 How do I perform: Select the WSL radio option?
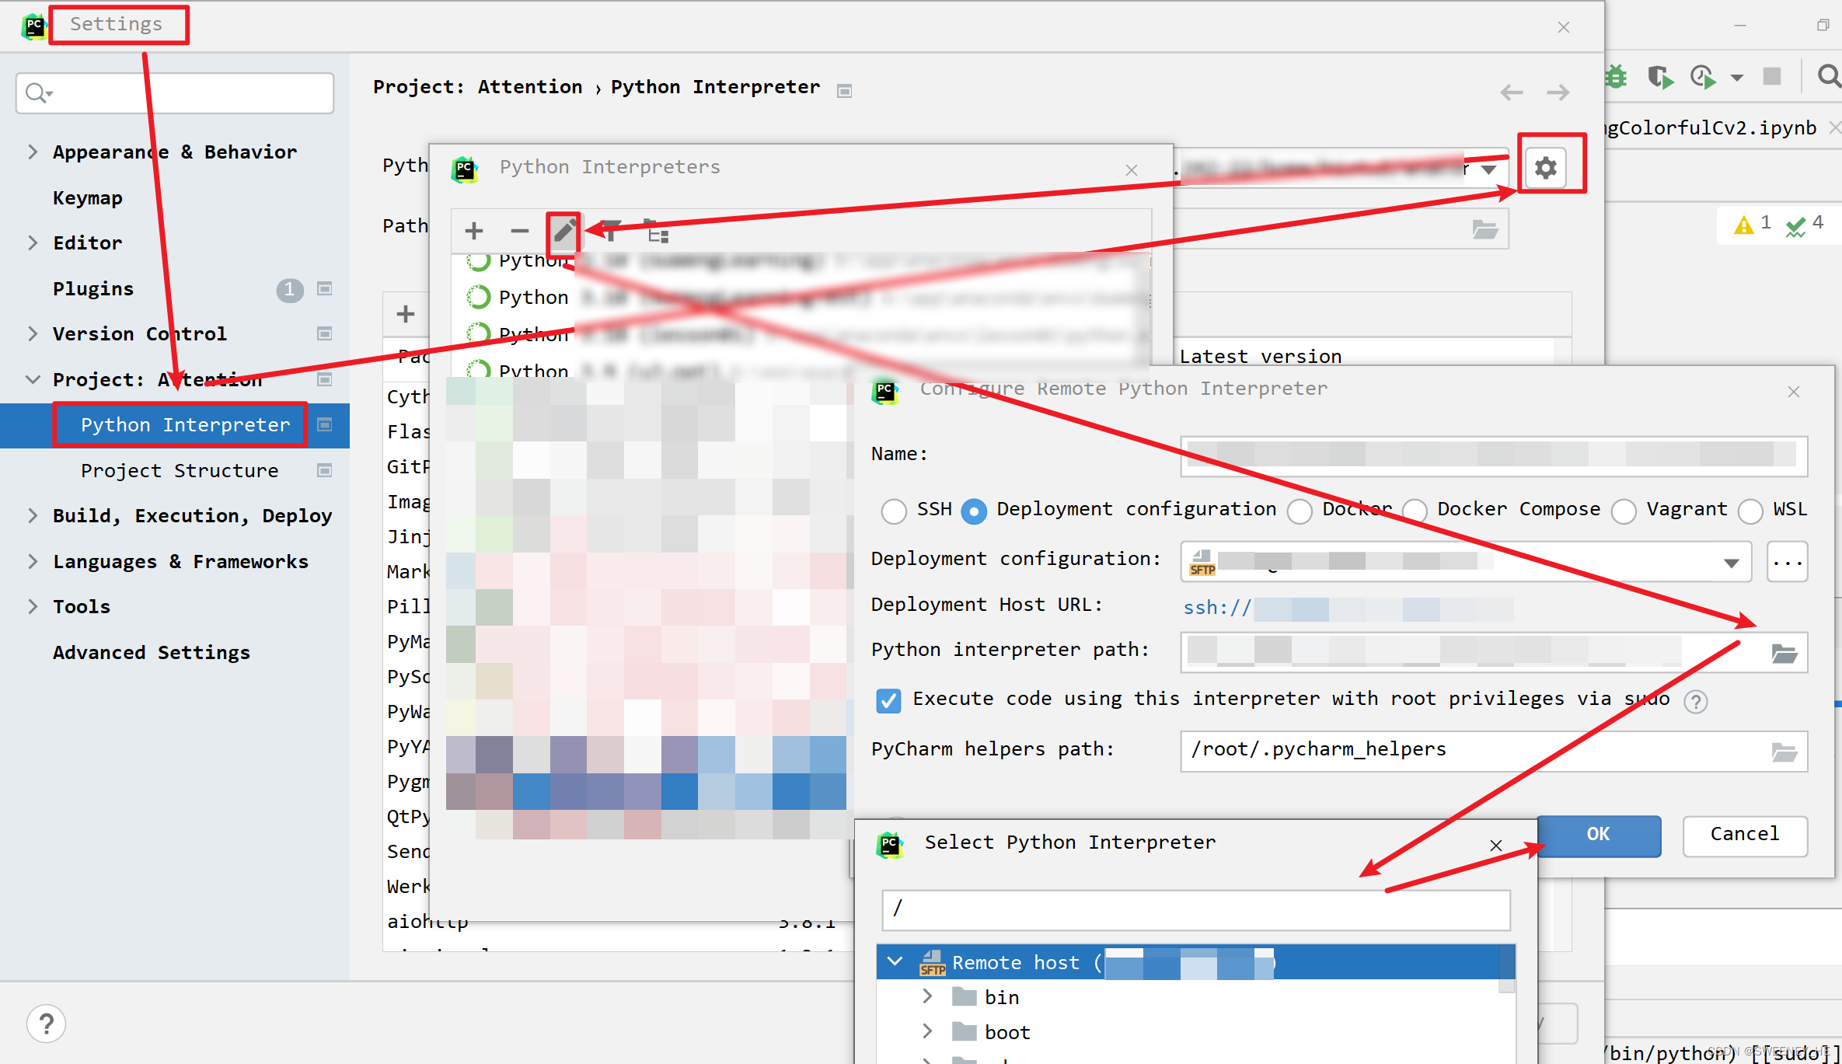[1750, 511]
